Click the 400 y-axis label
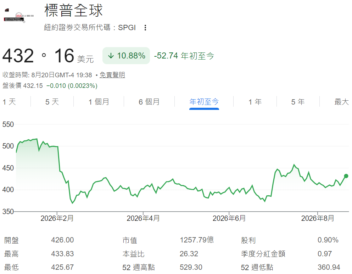 [8, 190]
